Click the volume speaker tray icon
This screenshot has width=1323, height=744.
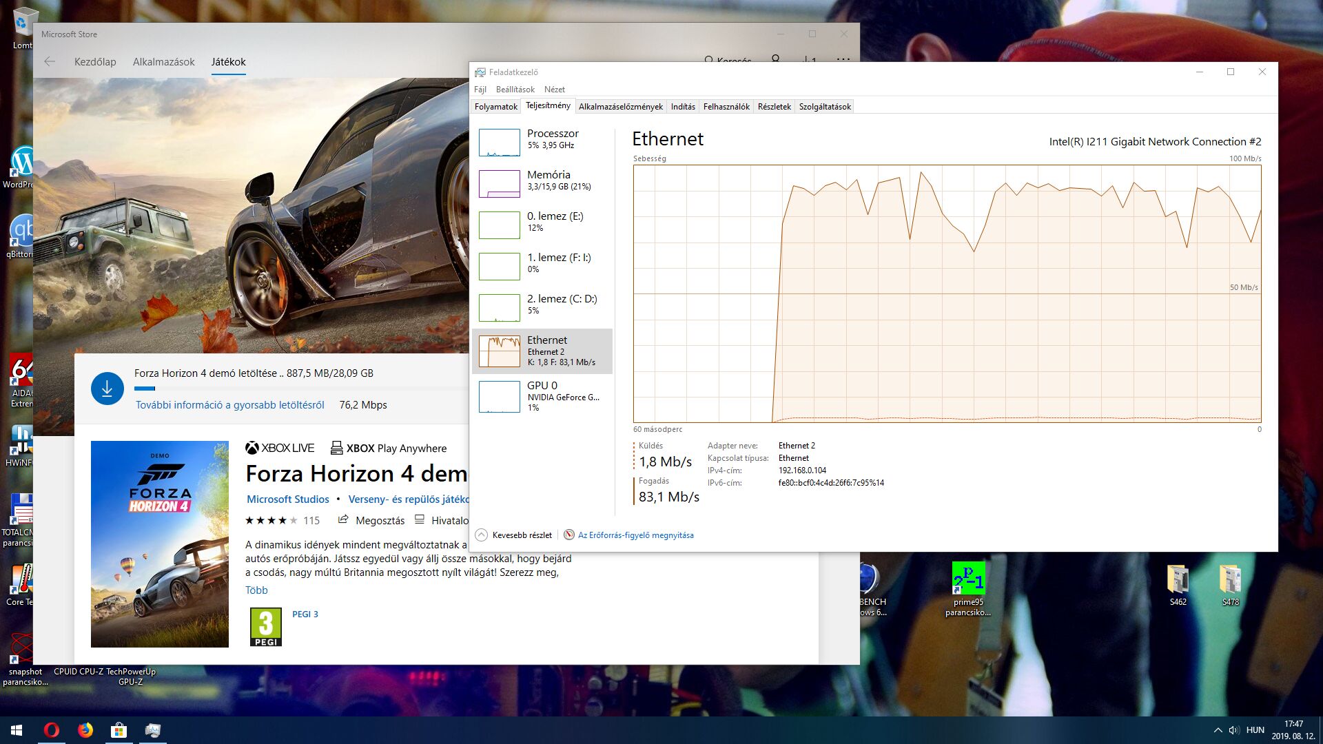pos(1234,730)
